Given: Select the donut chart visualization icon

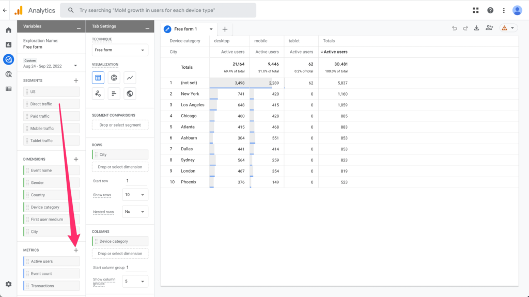Looking at the screenshot, I should (x=114, y=77).
